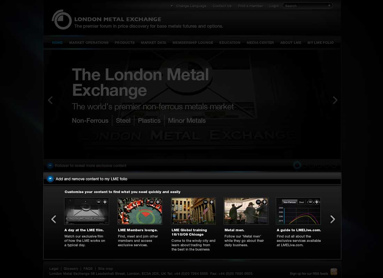Collapse 'Add and remove content to my LME folio'
Viewport: 383px width, 278px height.
[x=50, y=179]
